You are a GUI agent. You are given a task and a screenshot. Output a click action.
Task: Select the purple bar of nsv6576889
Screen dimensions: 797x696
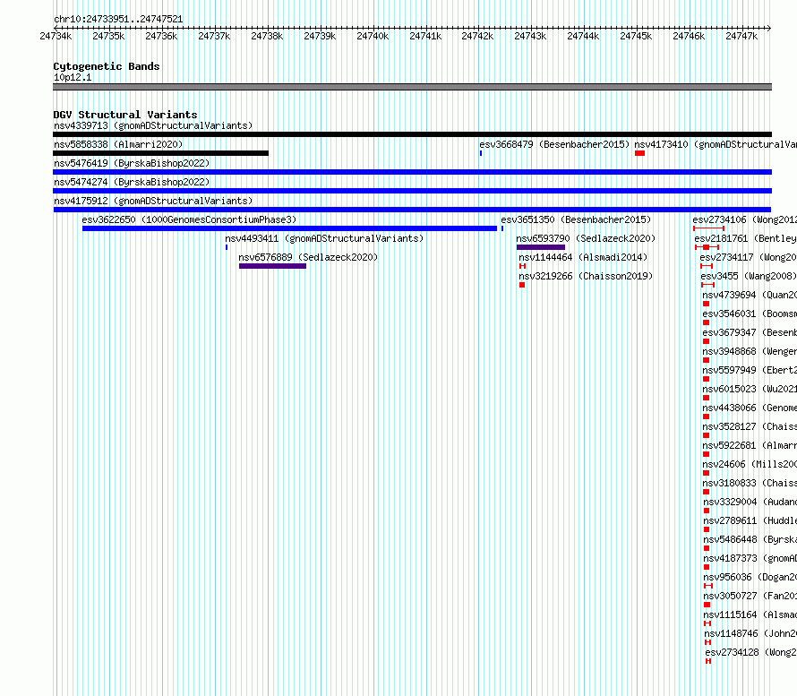point(272,266)
